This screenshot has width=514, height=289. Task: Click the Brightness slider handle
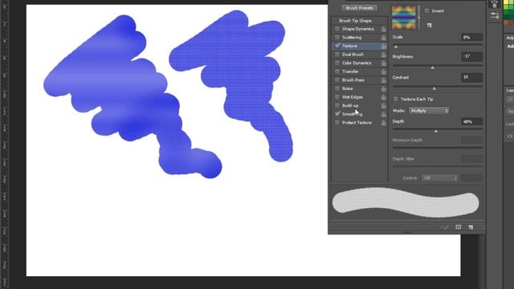[432, 67]
